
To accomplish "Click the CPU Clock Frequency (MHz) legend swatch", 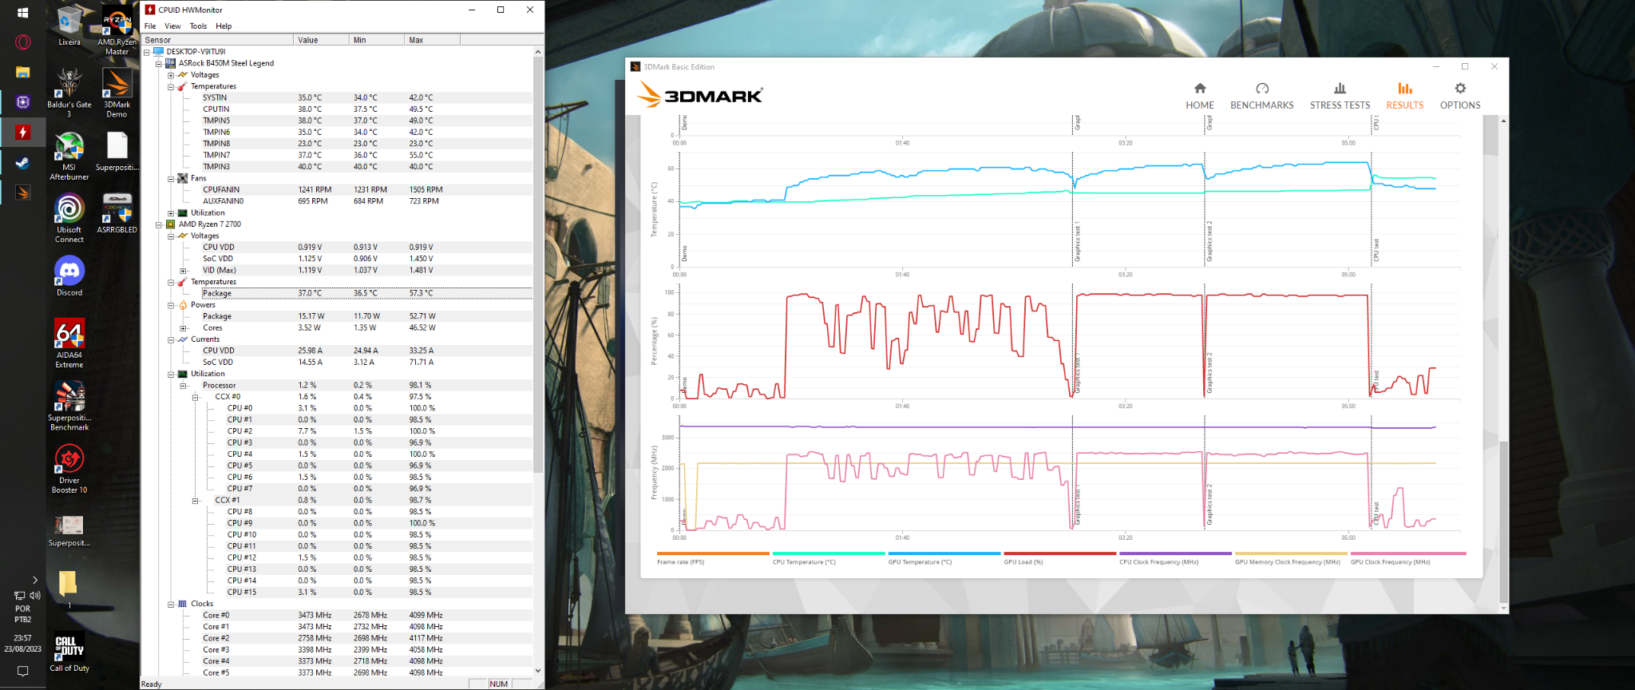I will pos(1175,553).
